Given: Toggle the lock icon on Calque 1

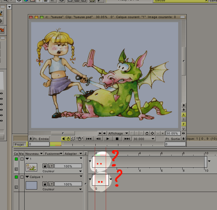Looking at the screenshot, I should tap(45, 184).
